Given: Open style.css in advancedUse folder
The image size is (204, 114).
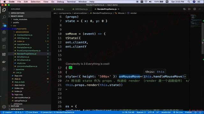Looking at the screenshot, I should coord(21,63).
